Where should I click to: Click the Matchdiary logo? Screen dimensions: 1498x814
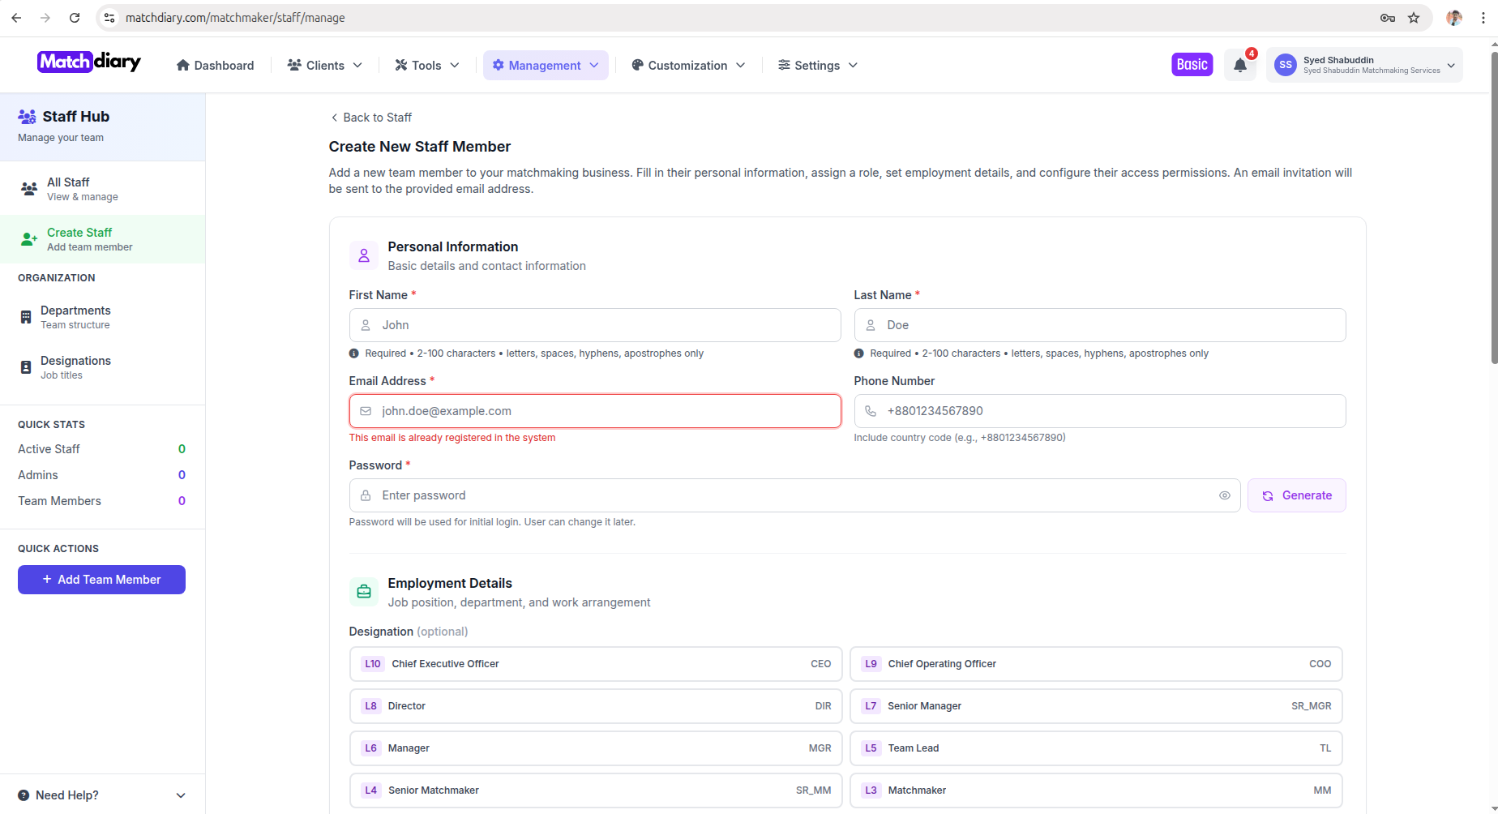[89, 62]
